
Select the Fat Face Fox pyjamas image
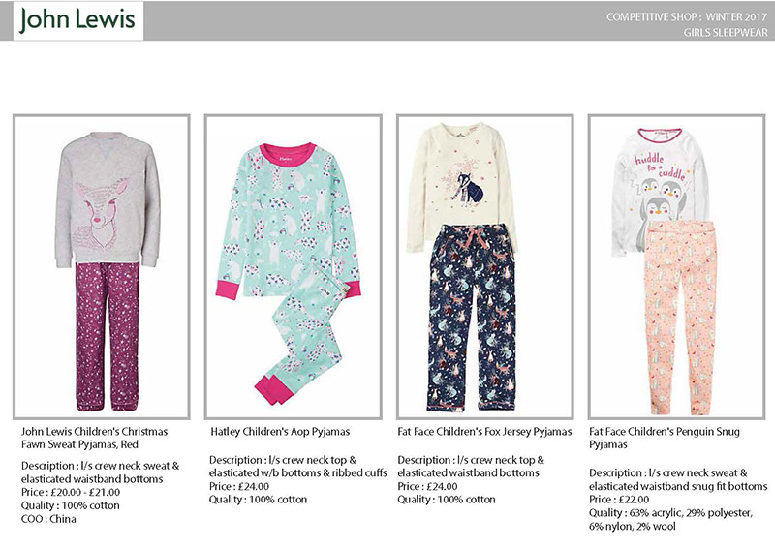coord(485,267)
